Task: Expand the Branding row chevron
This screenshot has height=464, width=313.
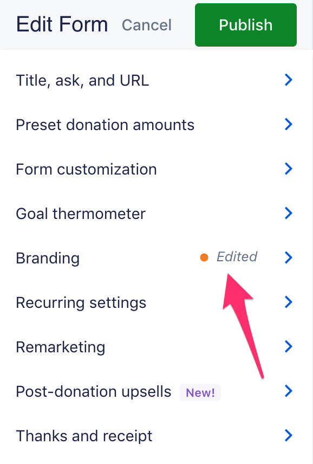Action: click(289, 257)
